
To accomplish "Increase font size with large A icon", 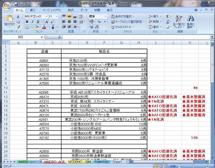I will pyautogui.click(x=47, y=22).
